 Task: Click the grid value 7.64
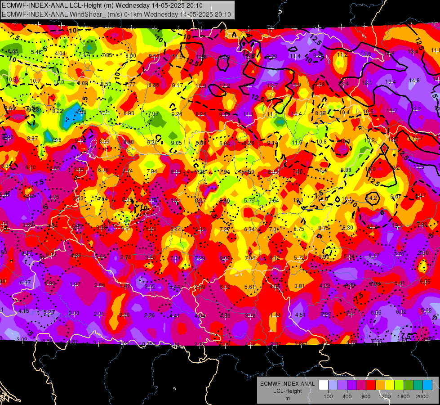tap(274, 200)
